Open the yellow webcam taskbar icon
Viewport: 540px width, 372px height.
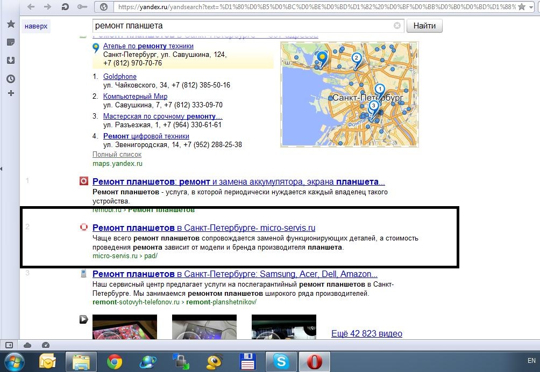pos(214,362)
